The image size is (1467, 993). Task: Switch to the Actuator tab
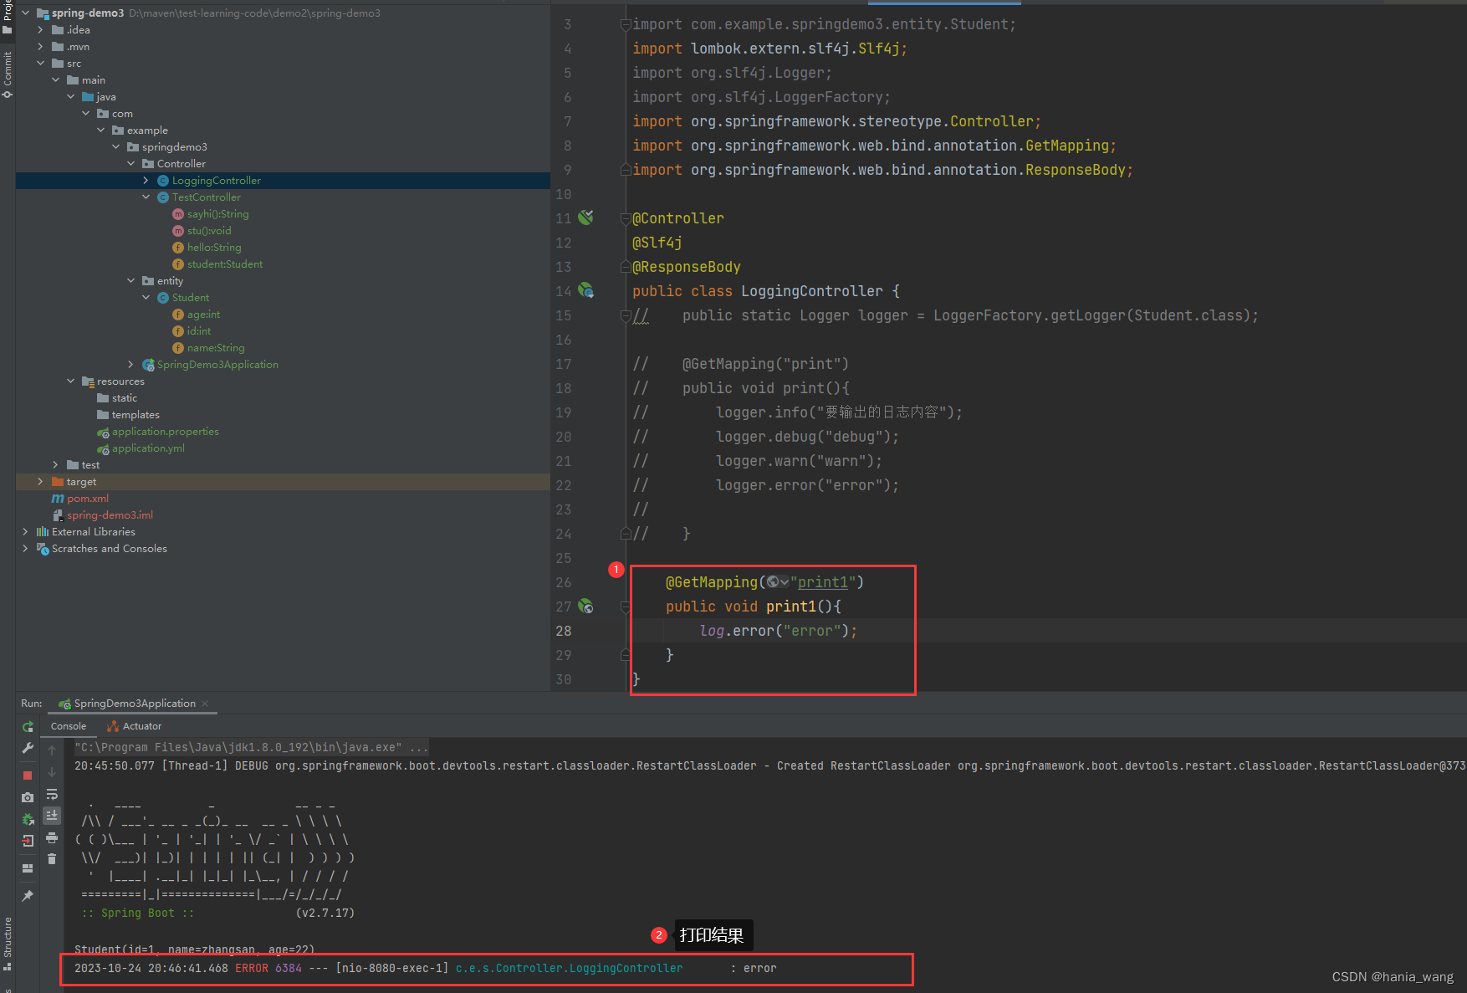point(134,726)
